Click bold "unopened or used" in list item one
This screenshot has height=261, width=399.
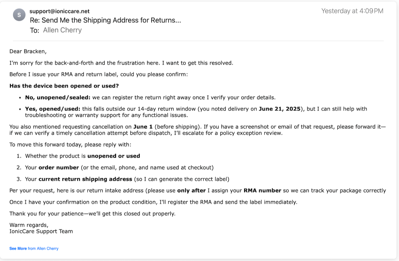113,156
